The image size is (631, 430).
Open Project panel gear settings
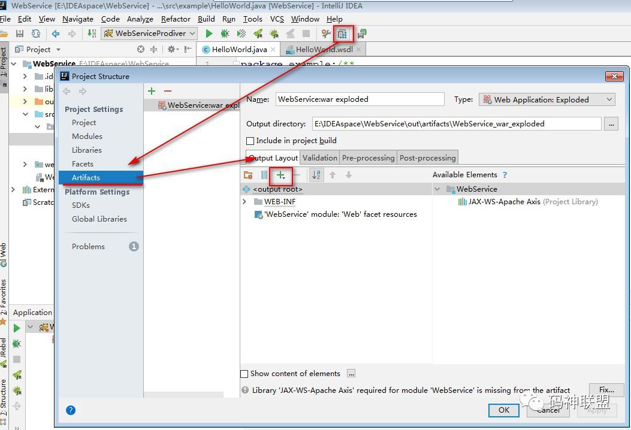point(173,50)
